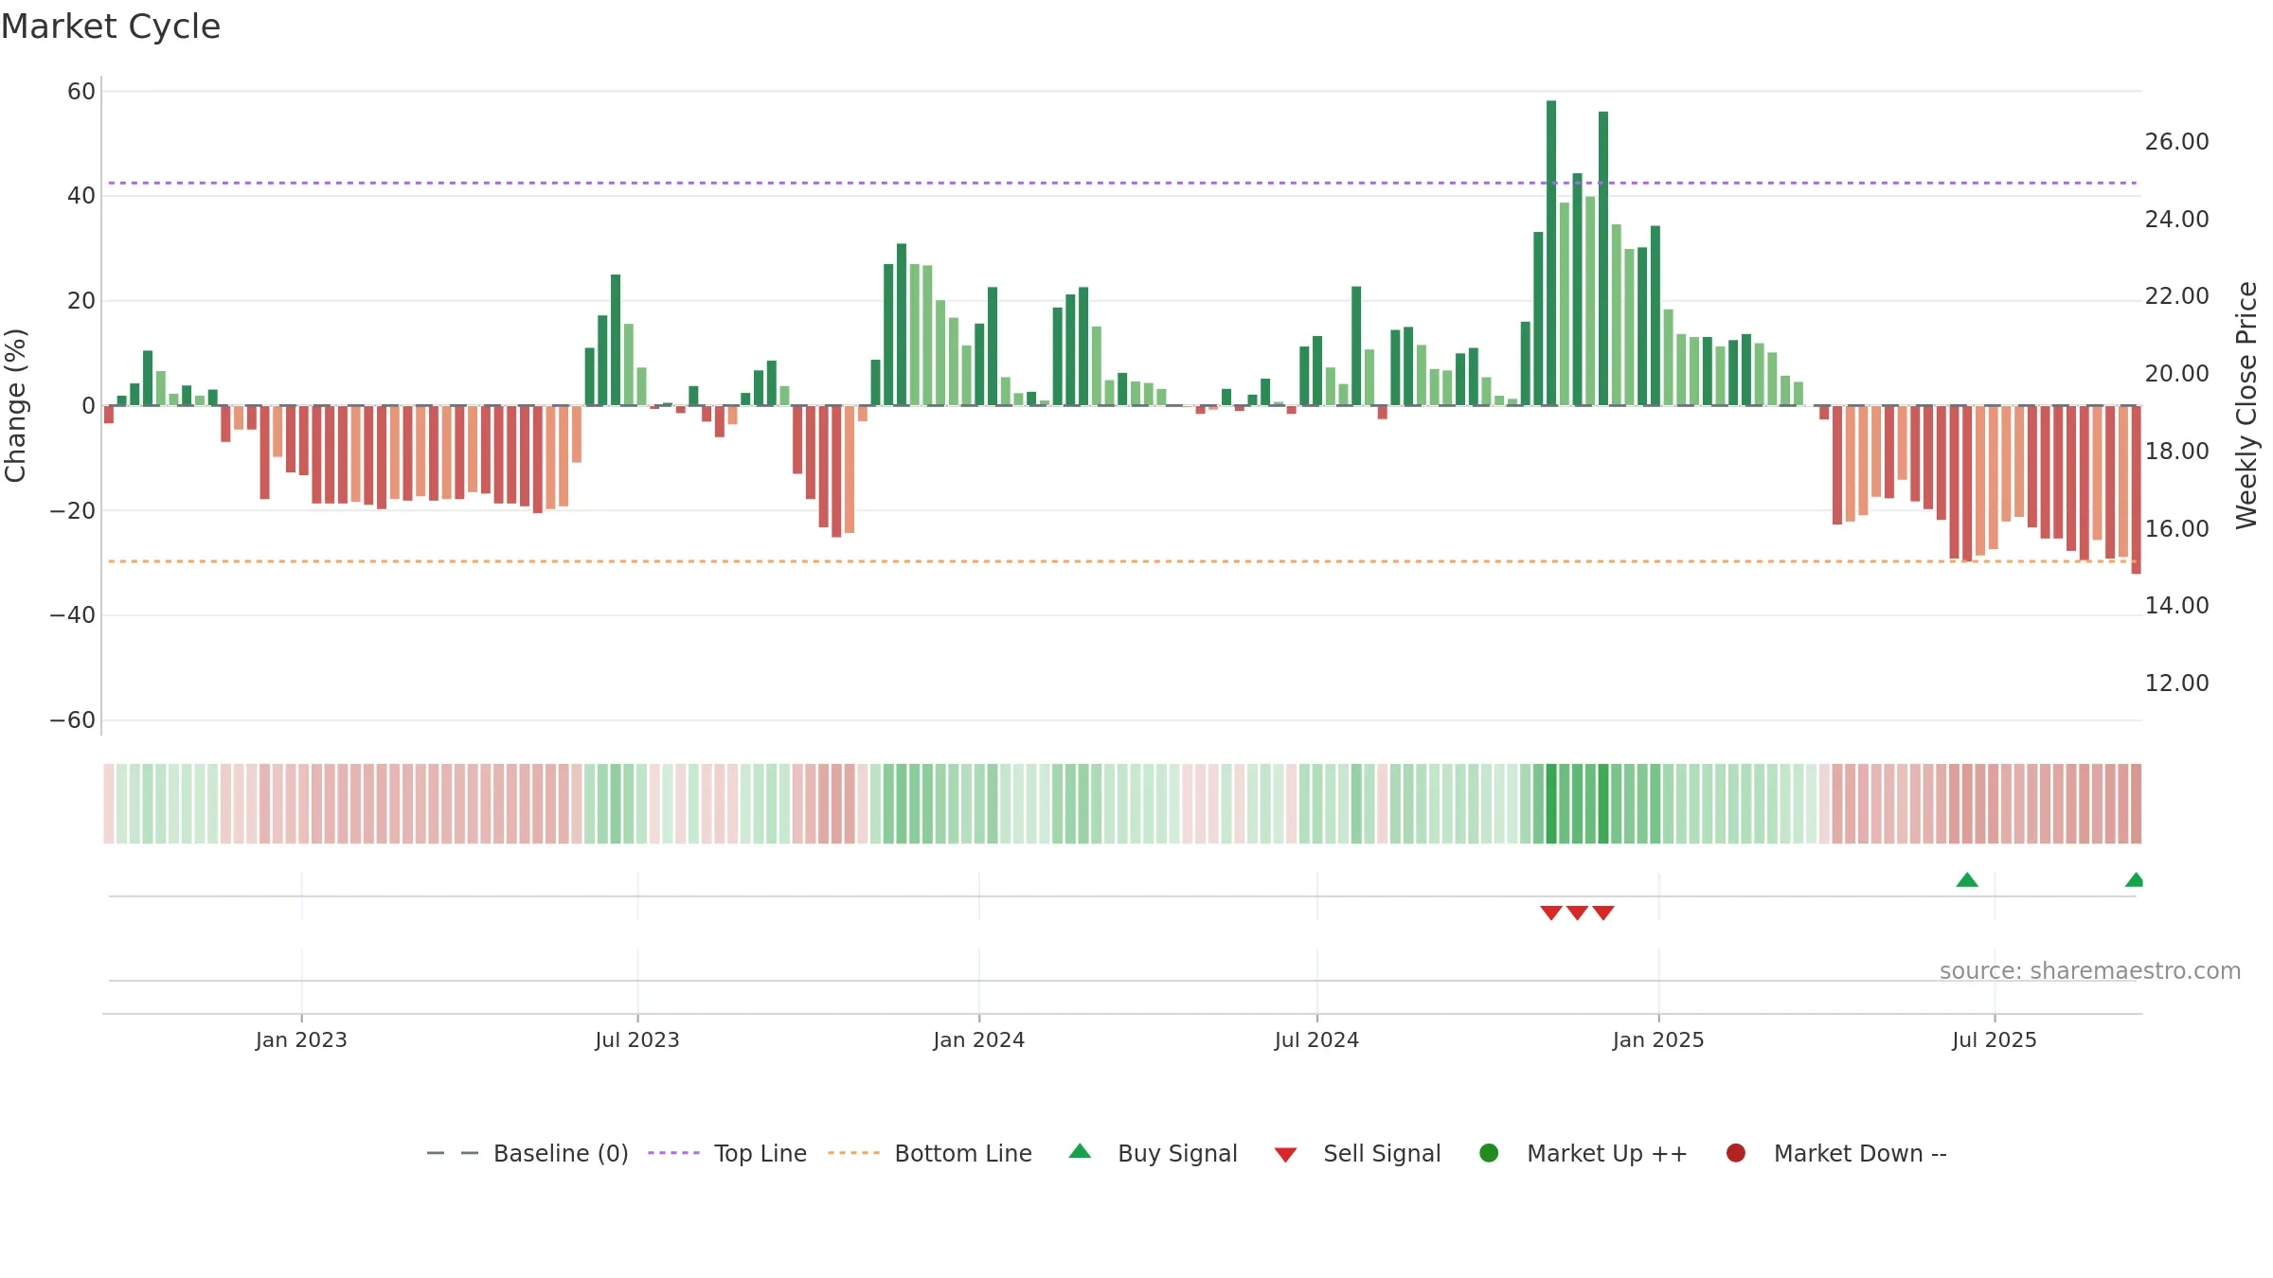The width and height of the screenshot is (2273, 1278).
Task: Click the last red heat strip cell
Action: coord(2136,804)
